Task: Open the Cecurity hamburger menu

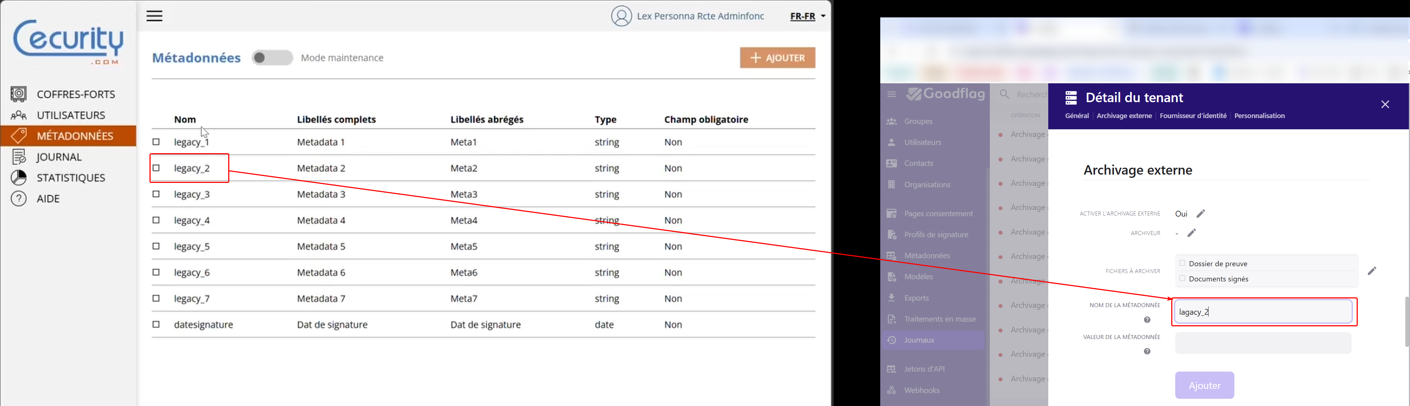Action: [x=154, y=16]
